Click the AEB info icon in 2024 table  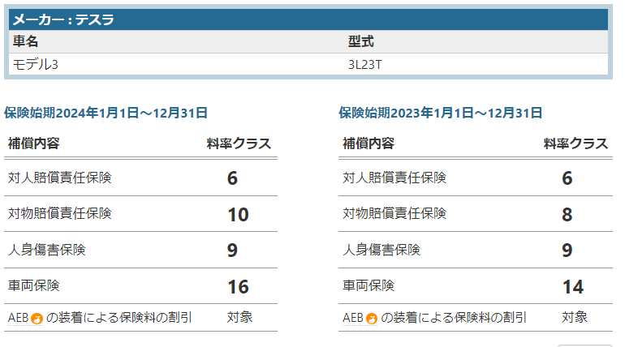37,319
